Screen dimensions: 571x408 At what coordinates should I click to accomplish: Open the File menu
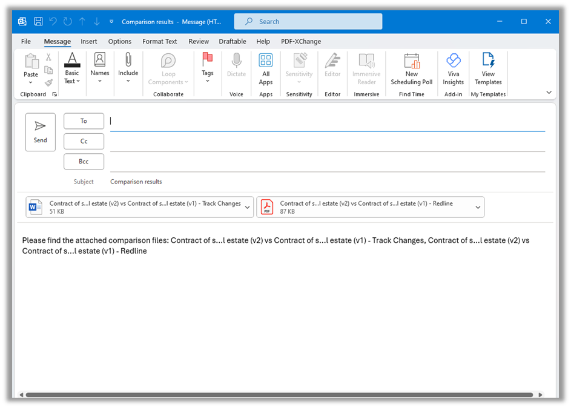coord(26,42)
